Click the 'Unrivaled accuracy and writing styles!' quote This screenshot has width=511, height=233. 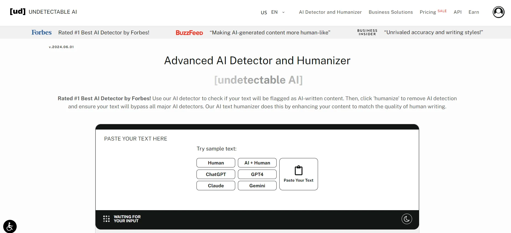[x=433, y=32]
